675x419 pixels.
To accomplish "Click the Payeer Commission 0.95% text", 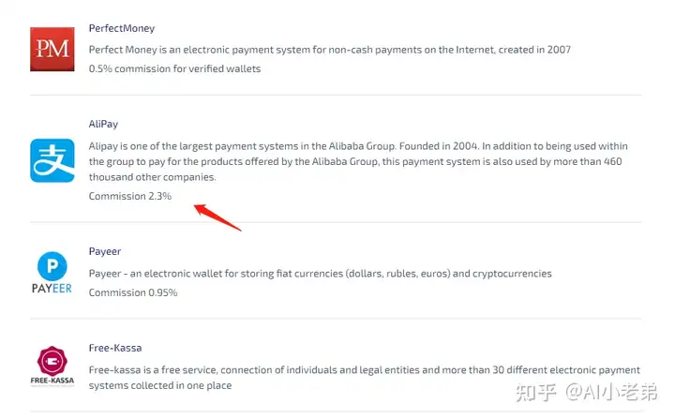I will pos(133,292).
